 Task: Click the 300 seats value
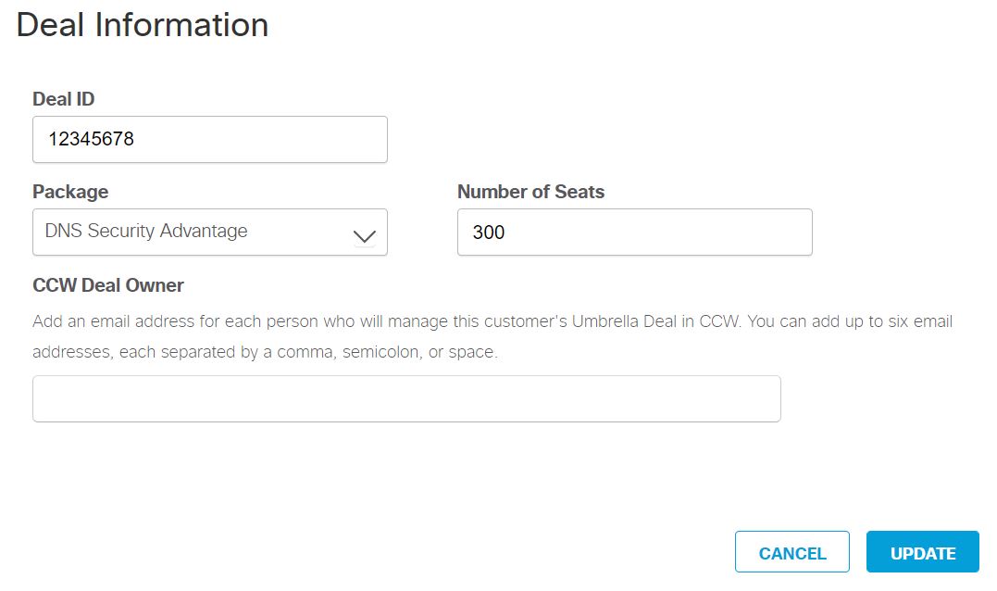pyautogui.click(x=489, y=232)
